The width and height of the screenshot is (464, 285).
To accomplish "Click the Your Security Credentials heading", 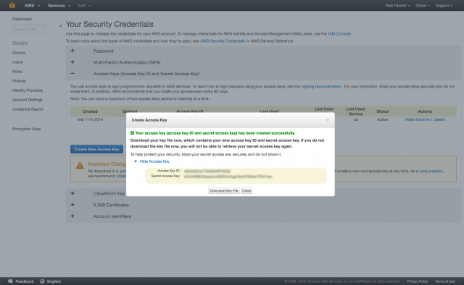I will [x=109, y=24].
